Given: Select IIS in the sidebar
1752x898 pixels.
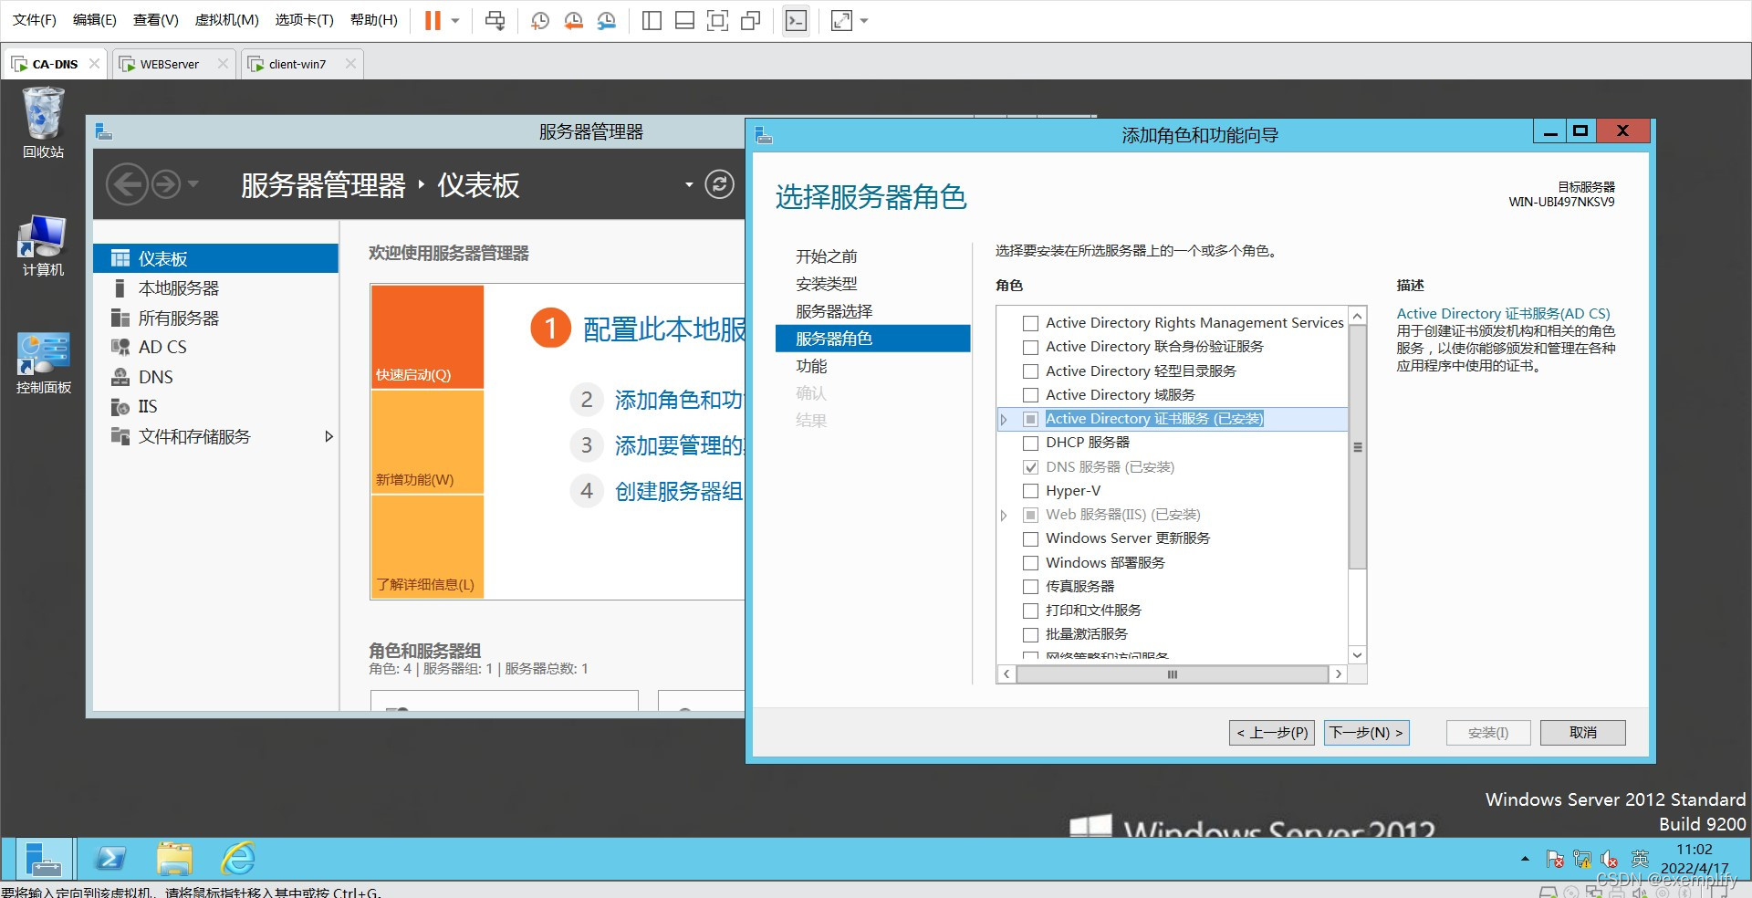Looking at the screenshot, I should coord(215,407).
